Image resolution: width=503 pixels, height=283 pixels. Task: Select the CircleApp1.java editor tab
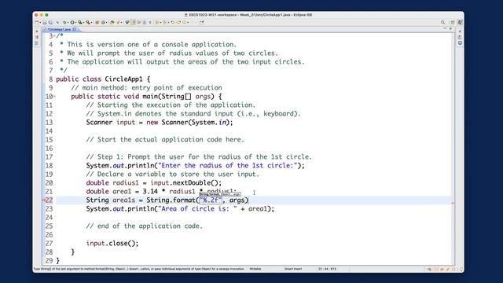pyautogui.click(x=59, y=29)
